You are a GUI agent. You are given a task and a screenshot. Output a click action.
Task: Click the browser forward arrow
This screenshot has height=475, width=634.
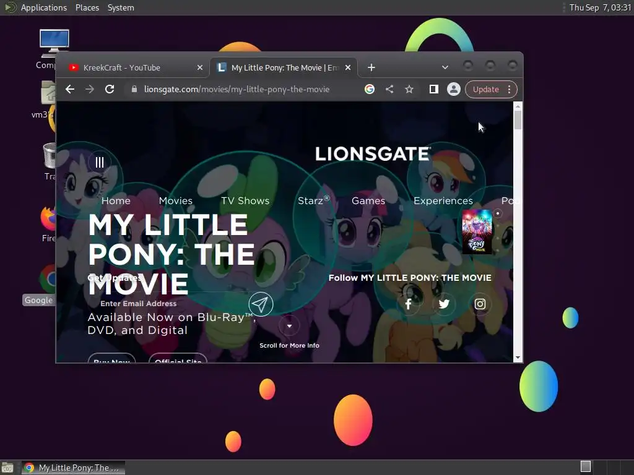[x=90, y=89]
